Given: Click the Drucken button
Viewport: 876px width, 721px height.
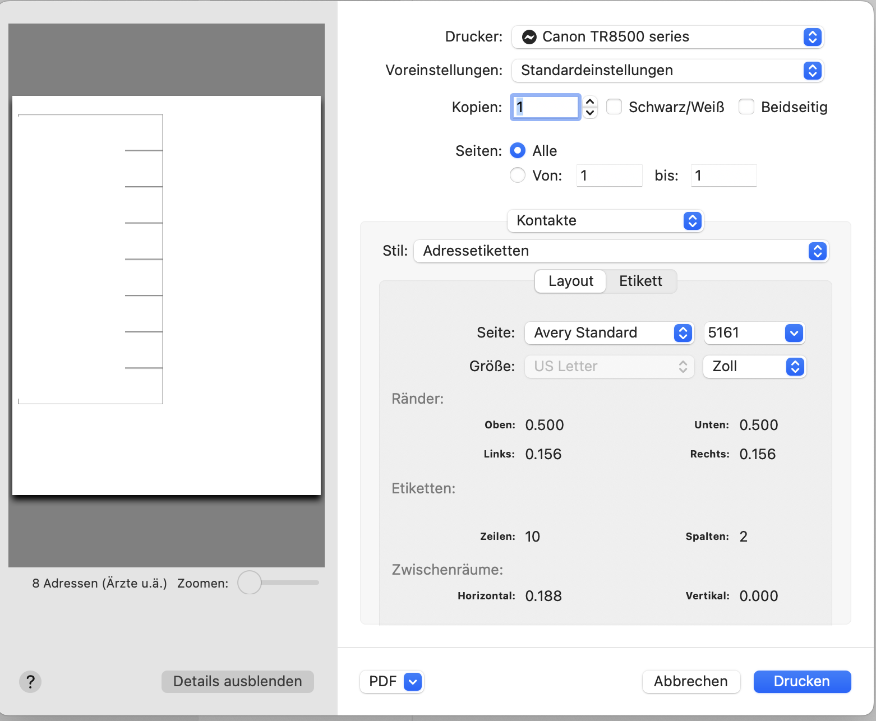Looking at the screenshot, I should click(802, 682).
